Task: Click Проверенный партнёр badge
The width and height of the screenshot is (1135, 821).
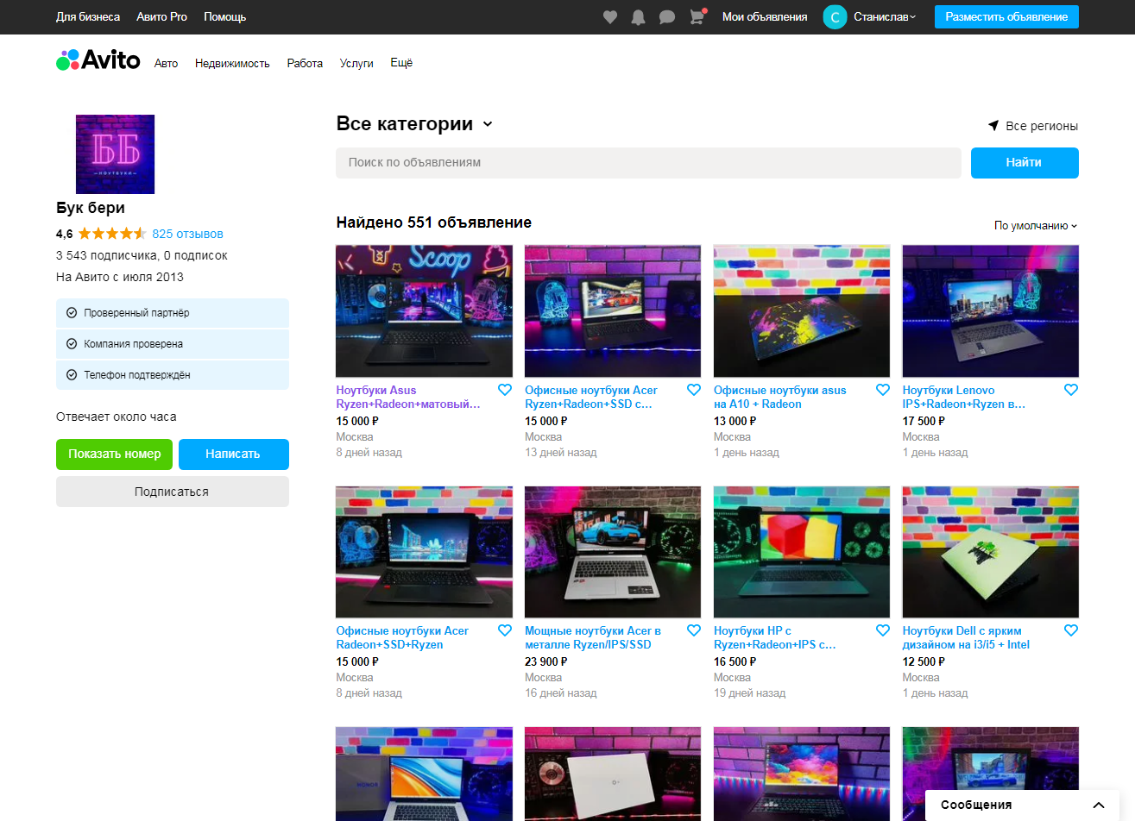Action: coord(173,313)
